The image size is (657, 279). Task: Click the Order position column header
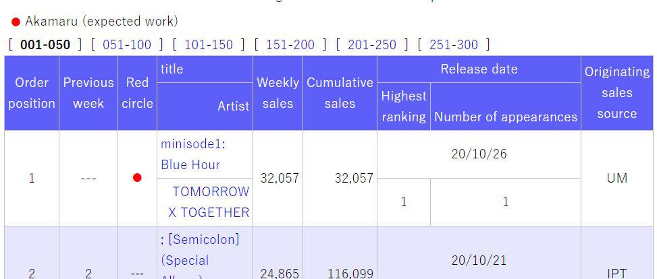coord(32,93)
